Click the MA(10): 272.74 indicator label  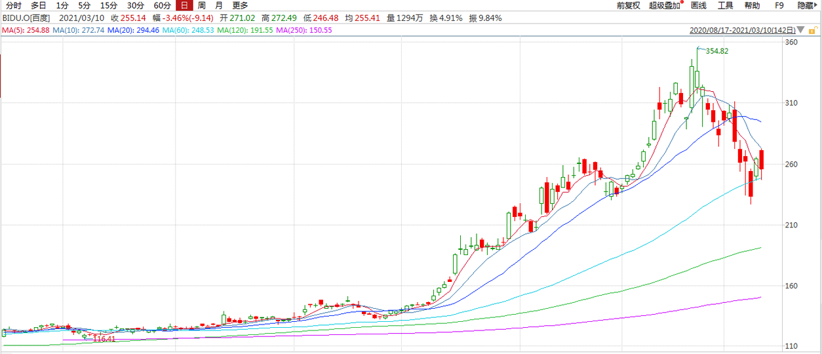click(x=78, y=30)
